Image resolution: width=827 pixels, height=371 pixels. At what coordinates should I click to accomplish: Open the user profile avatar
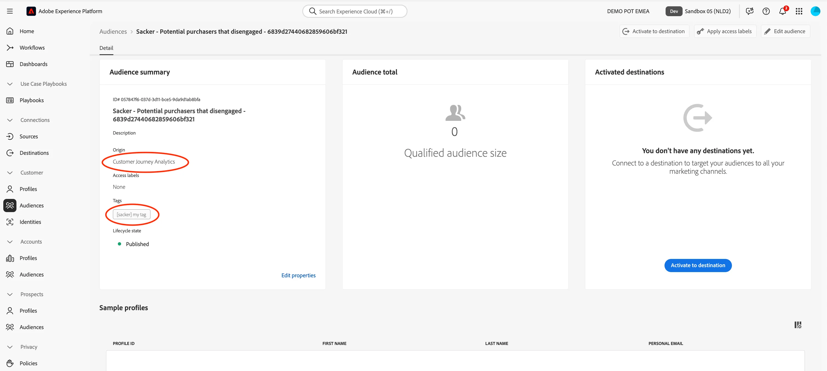[815, 11]
